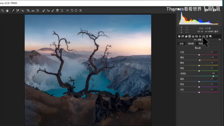Click the 橙色 (Orange) value field

point(214,57)
